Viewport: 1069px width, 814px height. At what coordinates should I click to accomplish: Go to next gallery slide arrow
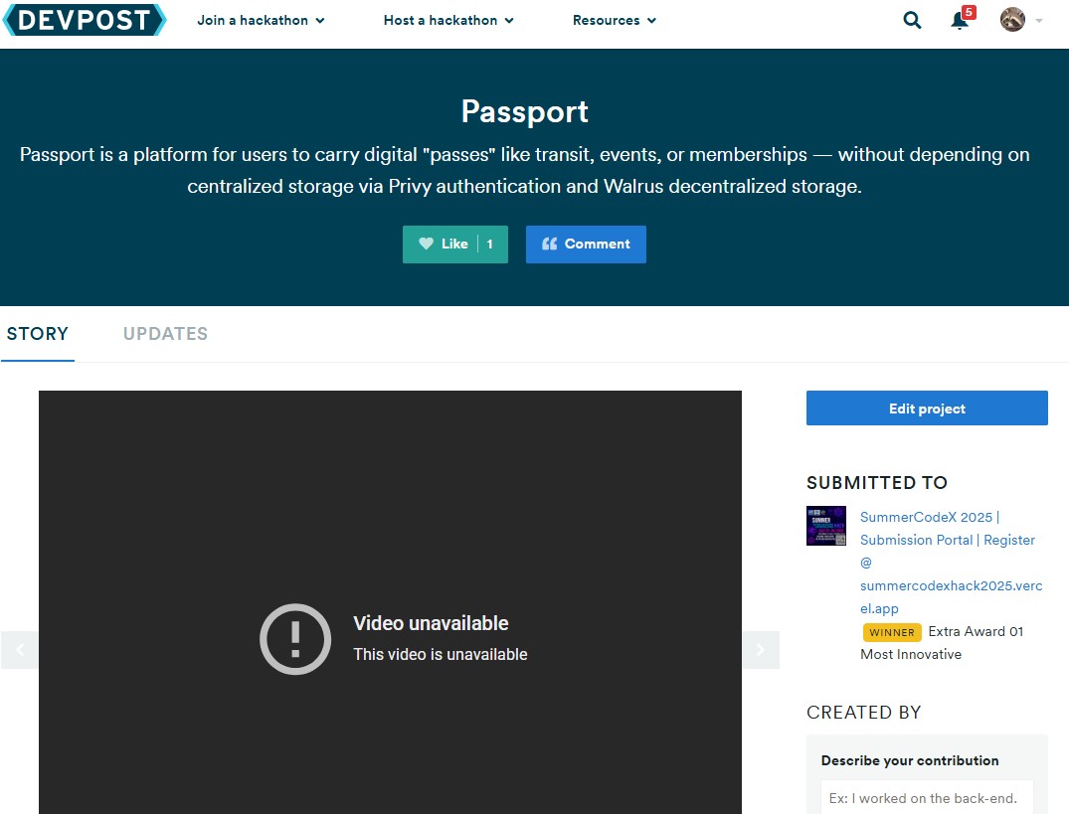[760, 650]
